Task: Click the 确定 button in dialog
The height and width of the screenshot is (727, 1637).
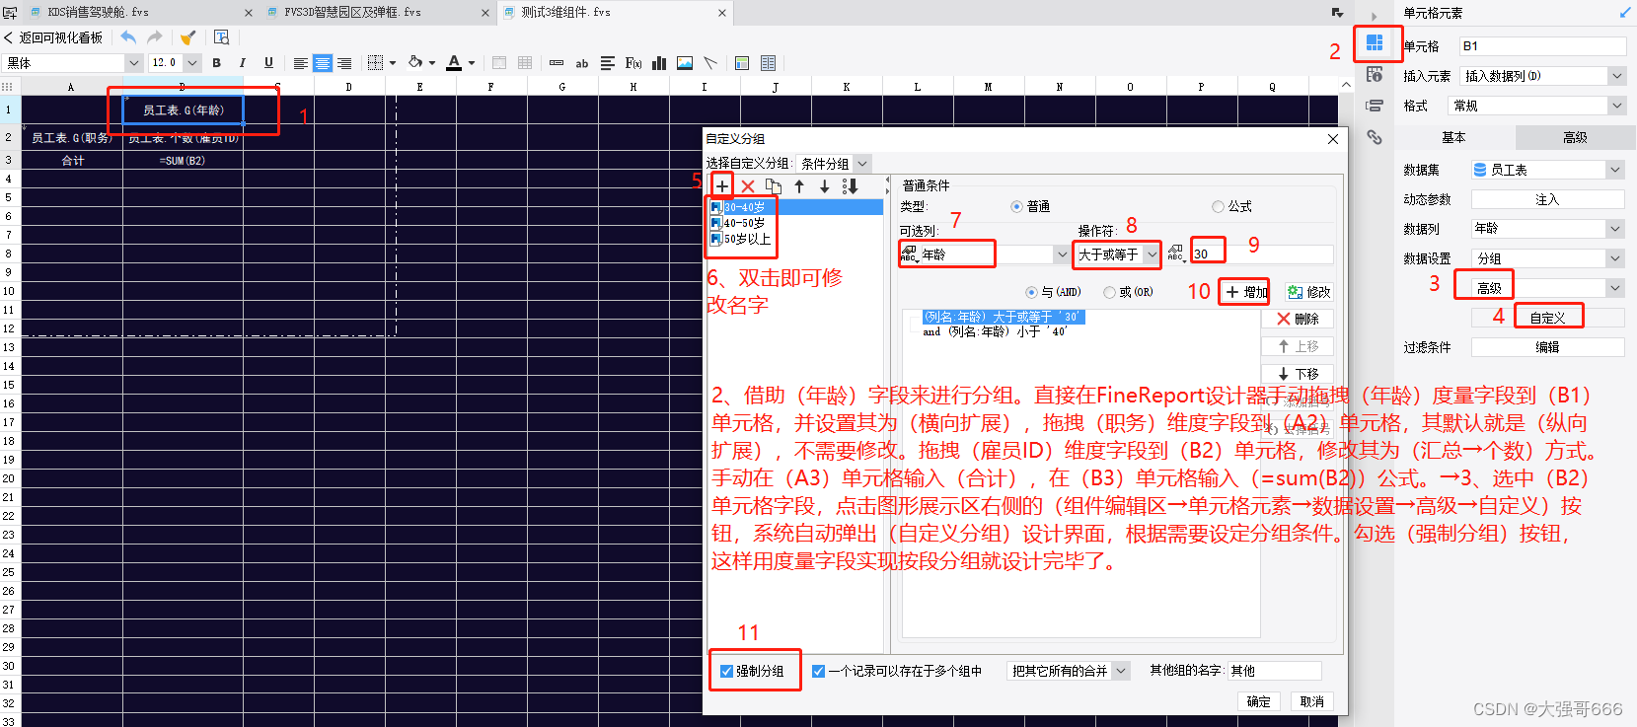Action: pyautogui.click(x=1258, y=701)
